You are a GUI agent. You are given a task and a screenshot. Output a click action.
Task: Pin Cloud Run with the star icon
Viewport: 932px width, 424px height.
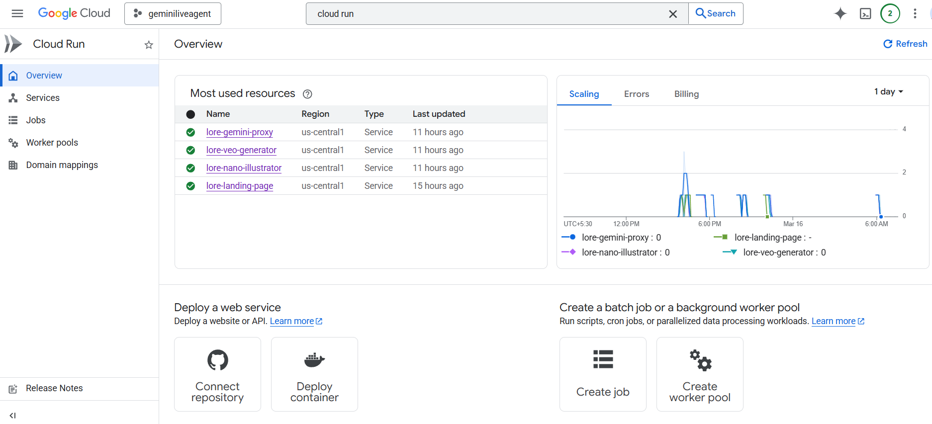[x=149, y=45]
